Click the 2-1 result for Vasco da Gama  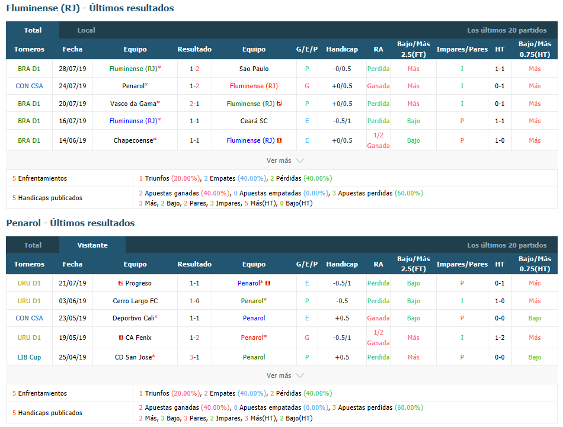194,104
